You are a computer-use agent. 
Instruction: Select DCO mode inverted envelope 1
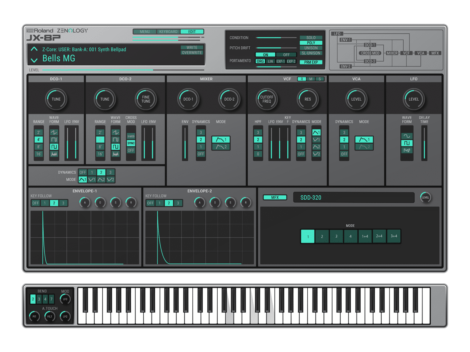[92, 180]
